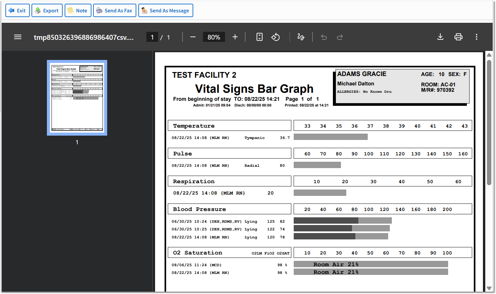Screen dimensions: 496x294
Task: Print the document using printer icon
Action: pyautogui.click(x=458, y=37)
